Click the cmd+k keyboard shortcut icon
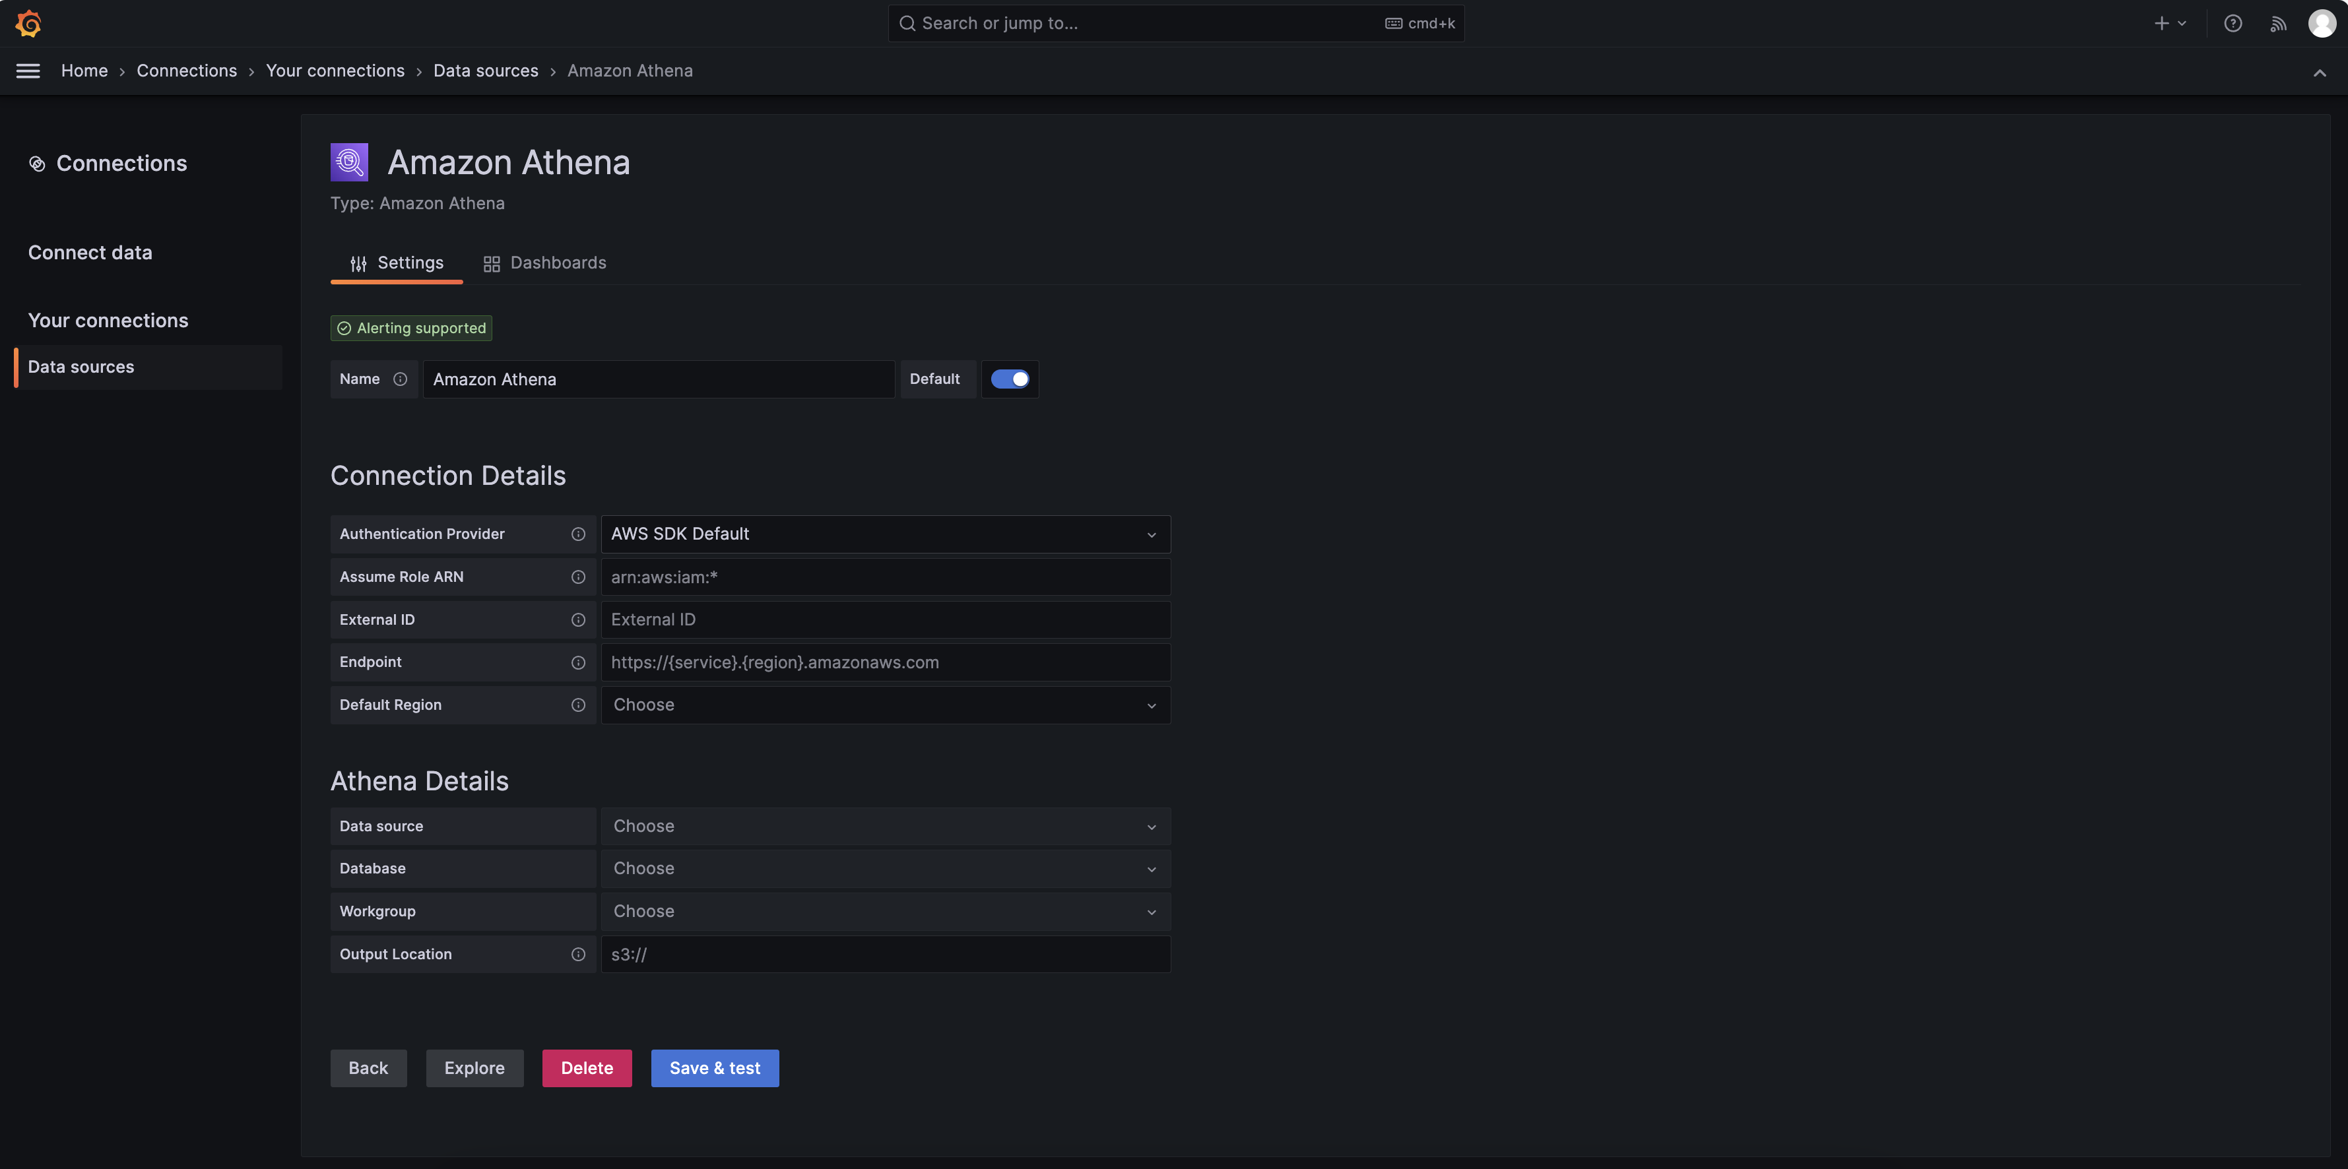 pyautogui.click(x=1394, y=24)
